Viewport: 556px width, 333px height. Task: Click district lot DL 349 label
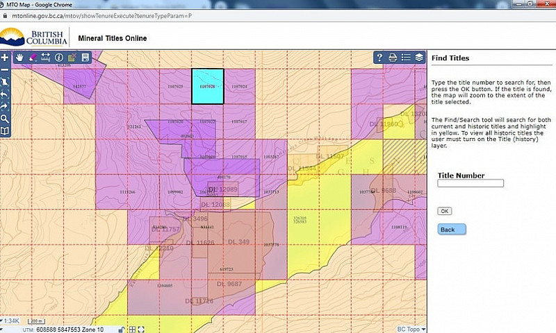click(238, 242)
